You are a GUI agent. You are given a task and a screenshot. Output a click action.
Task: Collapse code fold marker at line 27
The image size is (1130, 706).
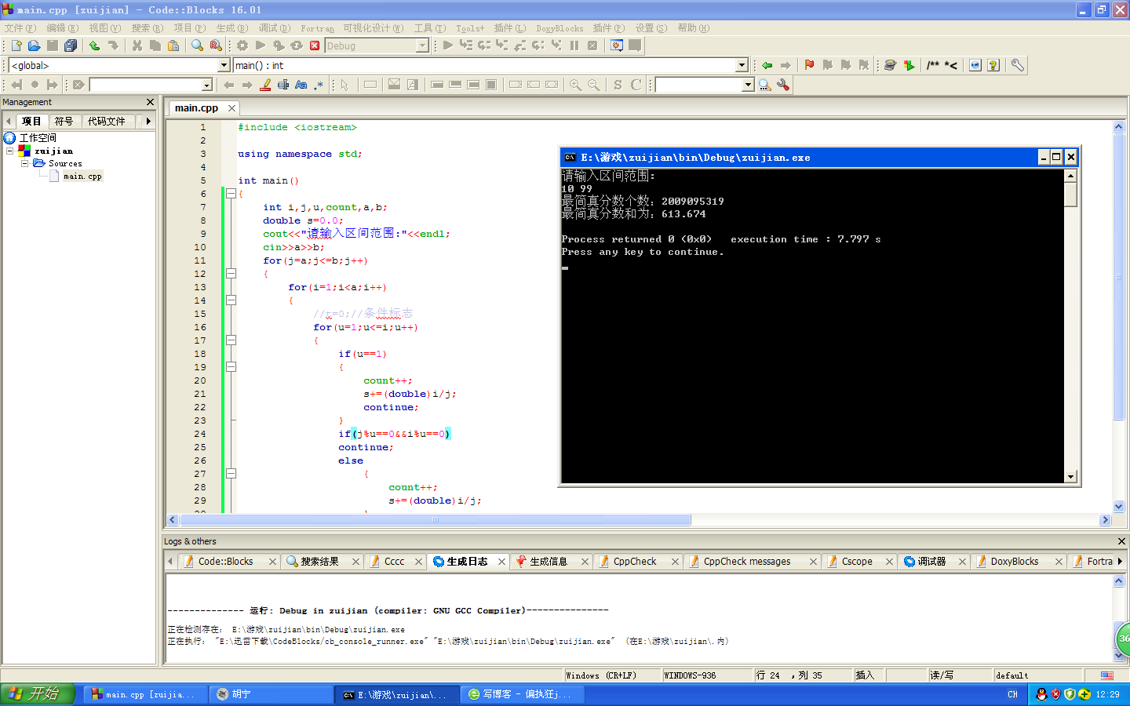pyautogui.click(x=231, y=474)
